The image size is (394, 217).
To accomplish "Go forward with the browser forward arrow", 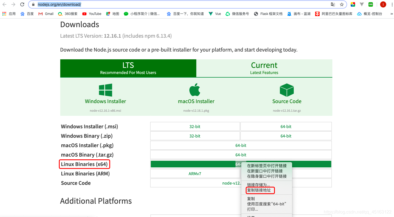I will 13,4.
